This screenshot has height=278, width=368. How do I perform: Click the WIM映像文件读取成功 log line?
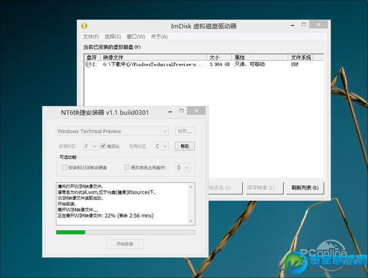click(80, 198)
